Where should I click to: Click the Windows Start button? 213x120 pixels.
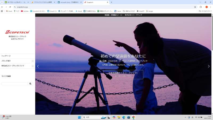[x=79, y=117]
